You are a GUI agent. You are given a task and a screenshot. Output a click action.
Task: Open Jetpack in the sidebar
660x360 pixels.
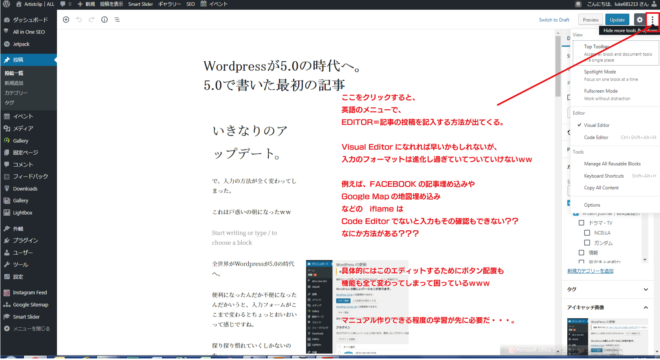tap(21, 44)
